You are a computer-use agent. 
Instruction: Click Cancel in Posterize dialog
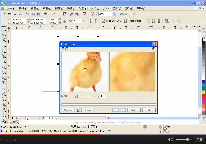tap(134, 110)
